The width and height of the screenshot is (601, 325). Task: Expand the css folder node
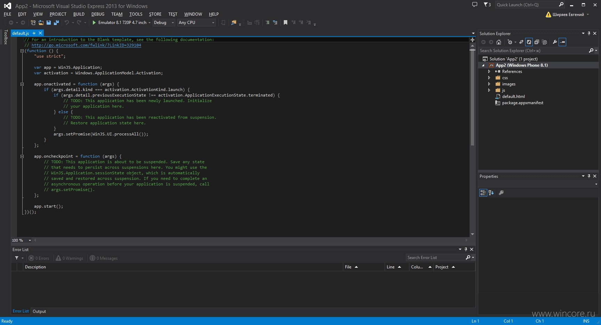(x=489, y=78)
